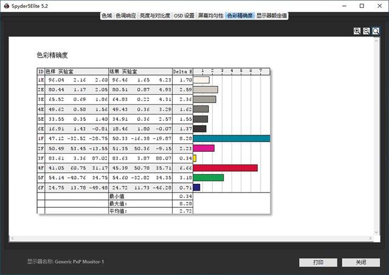The width and height of the screenshot is (389, 275).
Task: Show the 屏幕均匀性 tab
Action: (211, 15)
